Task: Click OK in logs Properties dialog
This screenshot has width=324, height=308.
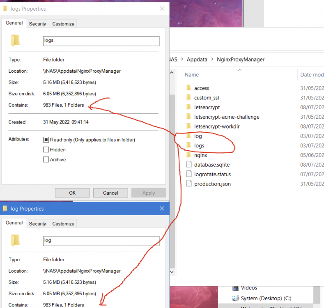Action: click(72, 193)
